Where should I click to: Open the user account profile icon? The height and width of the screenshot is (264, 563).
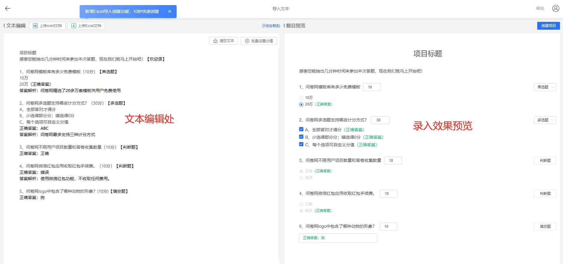coord(556,8)
